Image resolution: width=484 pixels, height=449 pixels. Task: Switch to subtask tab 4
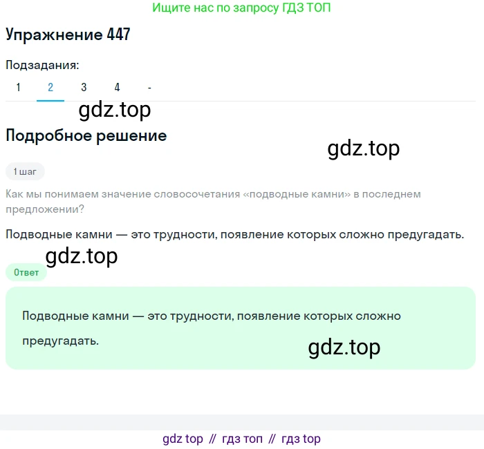[x=117, y=87]
